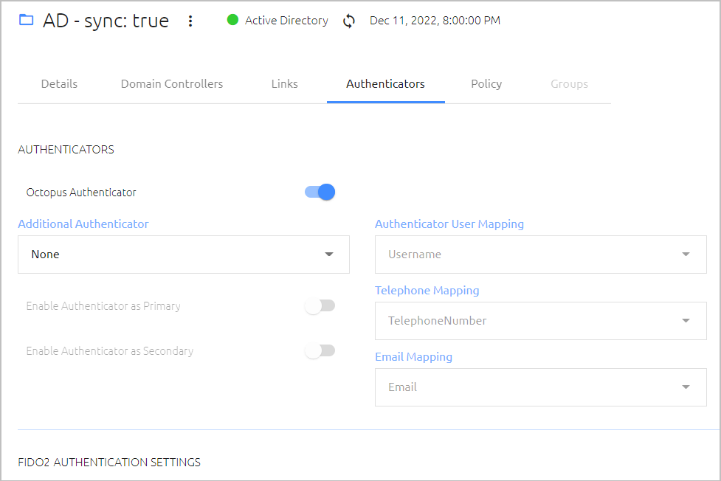721x481 pixels.
Task: Open the Groups tab
Action: [x=569, y=83]
